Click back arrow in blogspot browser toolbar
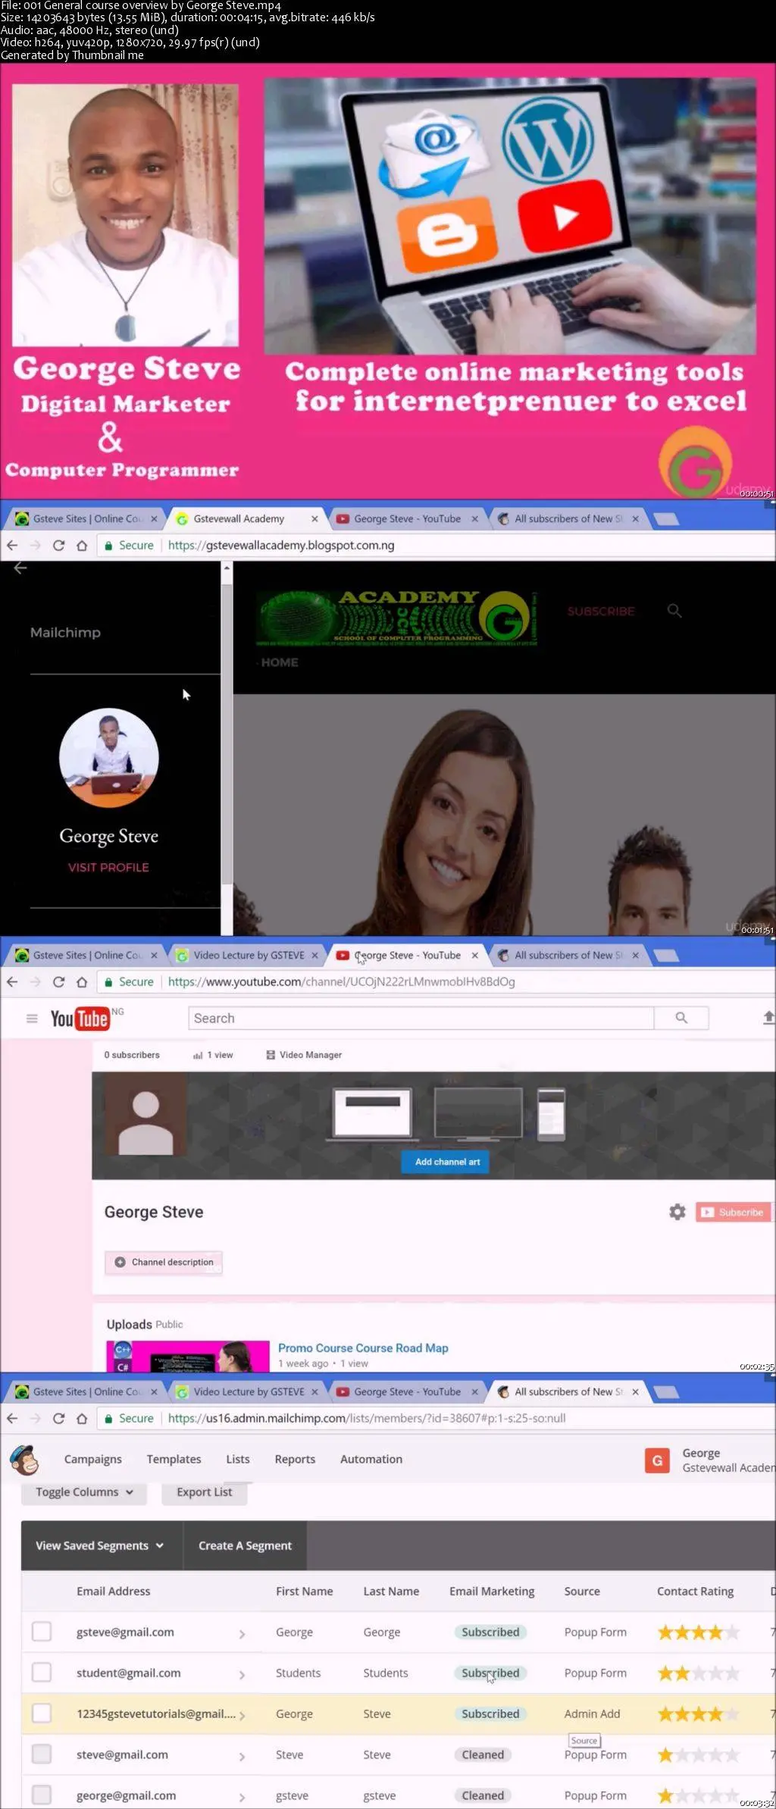 [x=12, y=545]
